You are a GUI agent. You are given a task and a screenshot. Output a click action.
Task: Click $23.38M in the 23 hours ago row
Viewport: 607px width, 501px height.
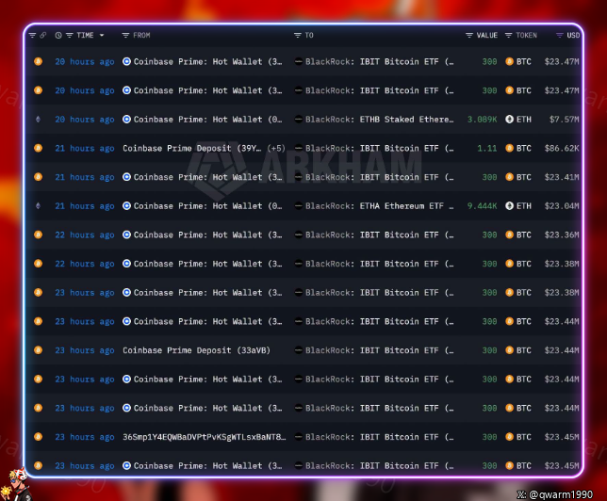point(562,293)
